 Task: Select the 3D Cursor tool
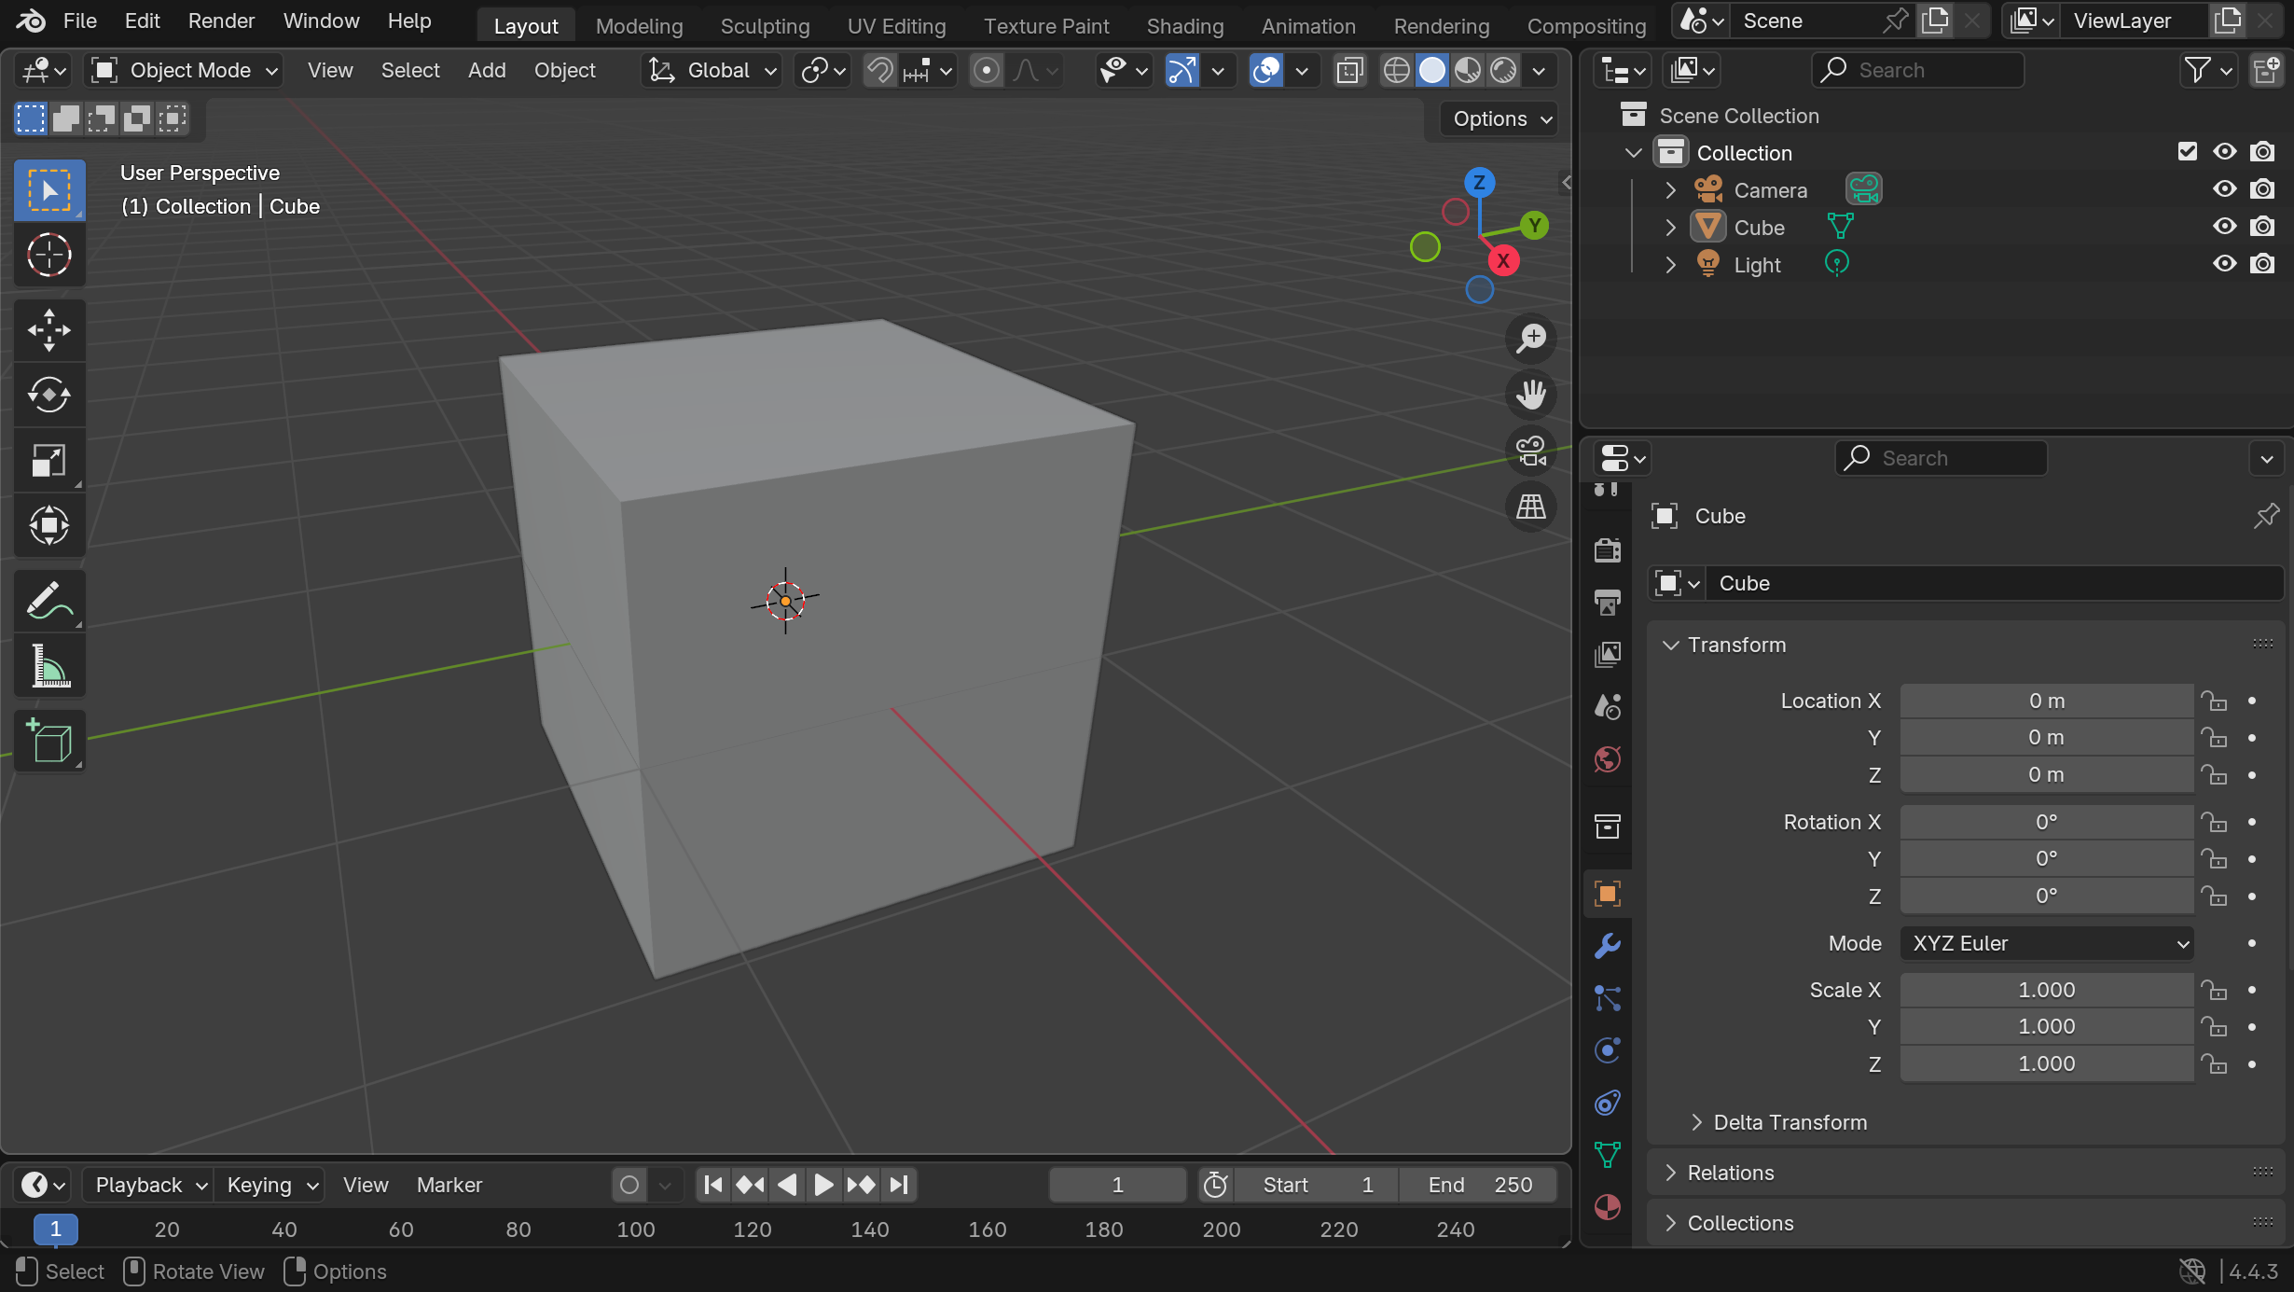point(48,255)
